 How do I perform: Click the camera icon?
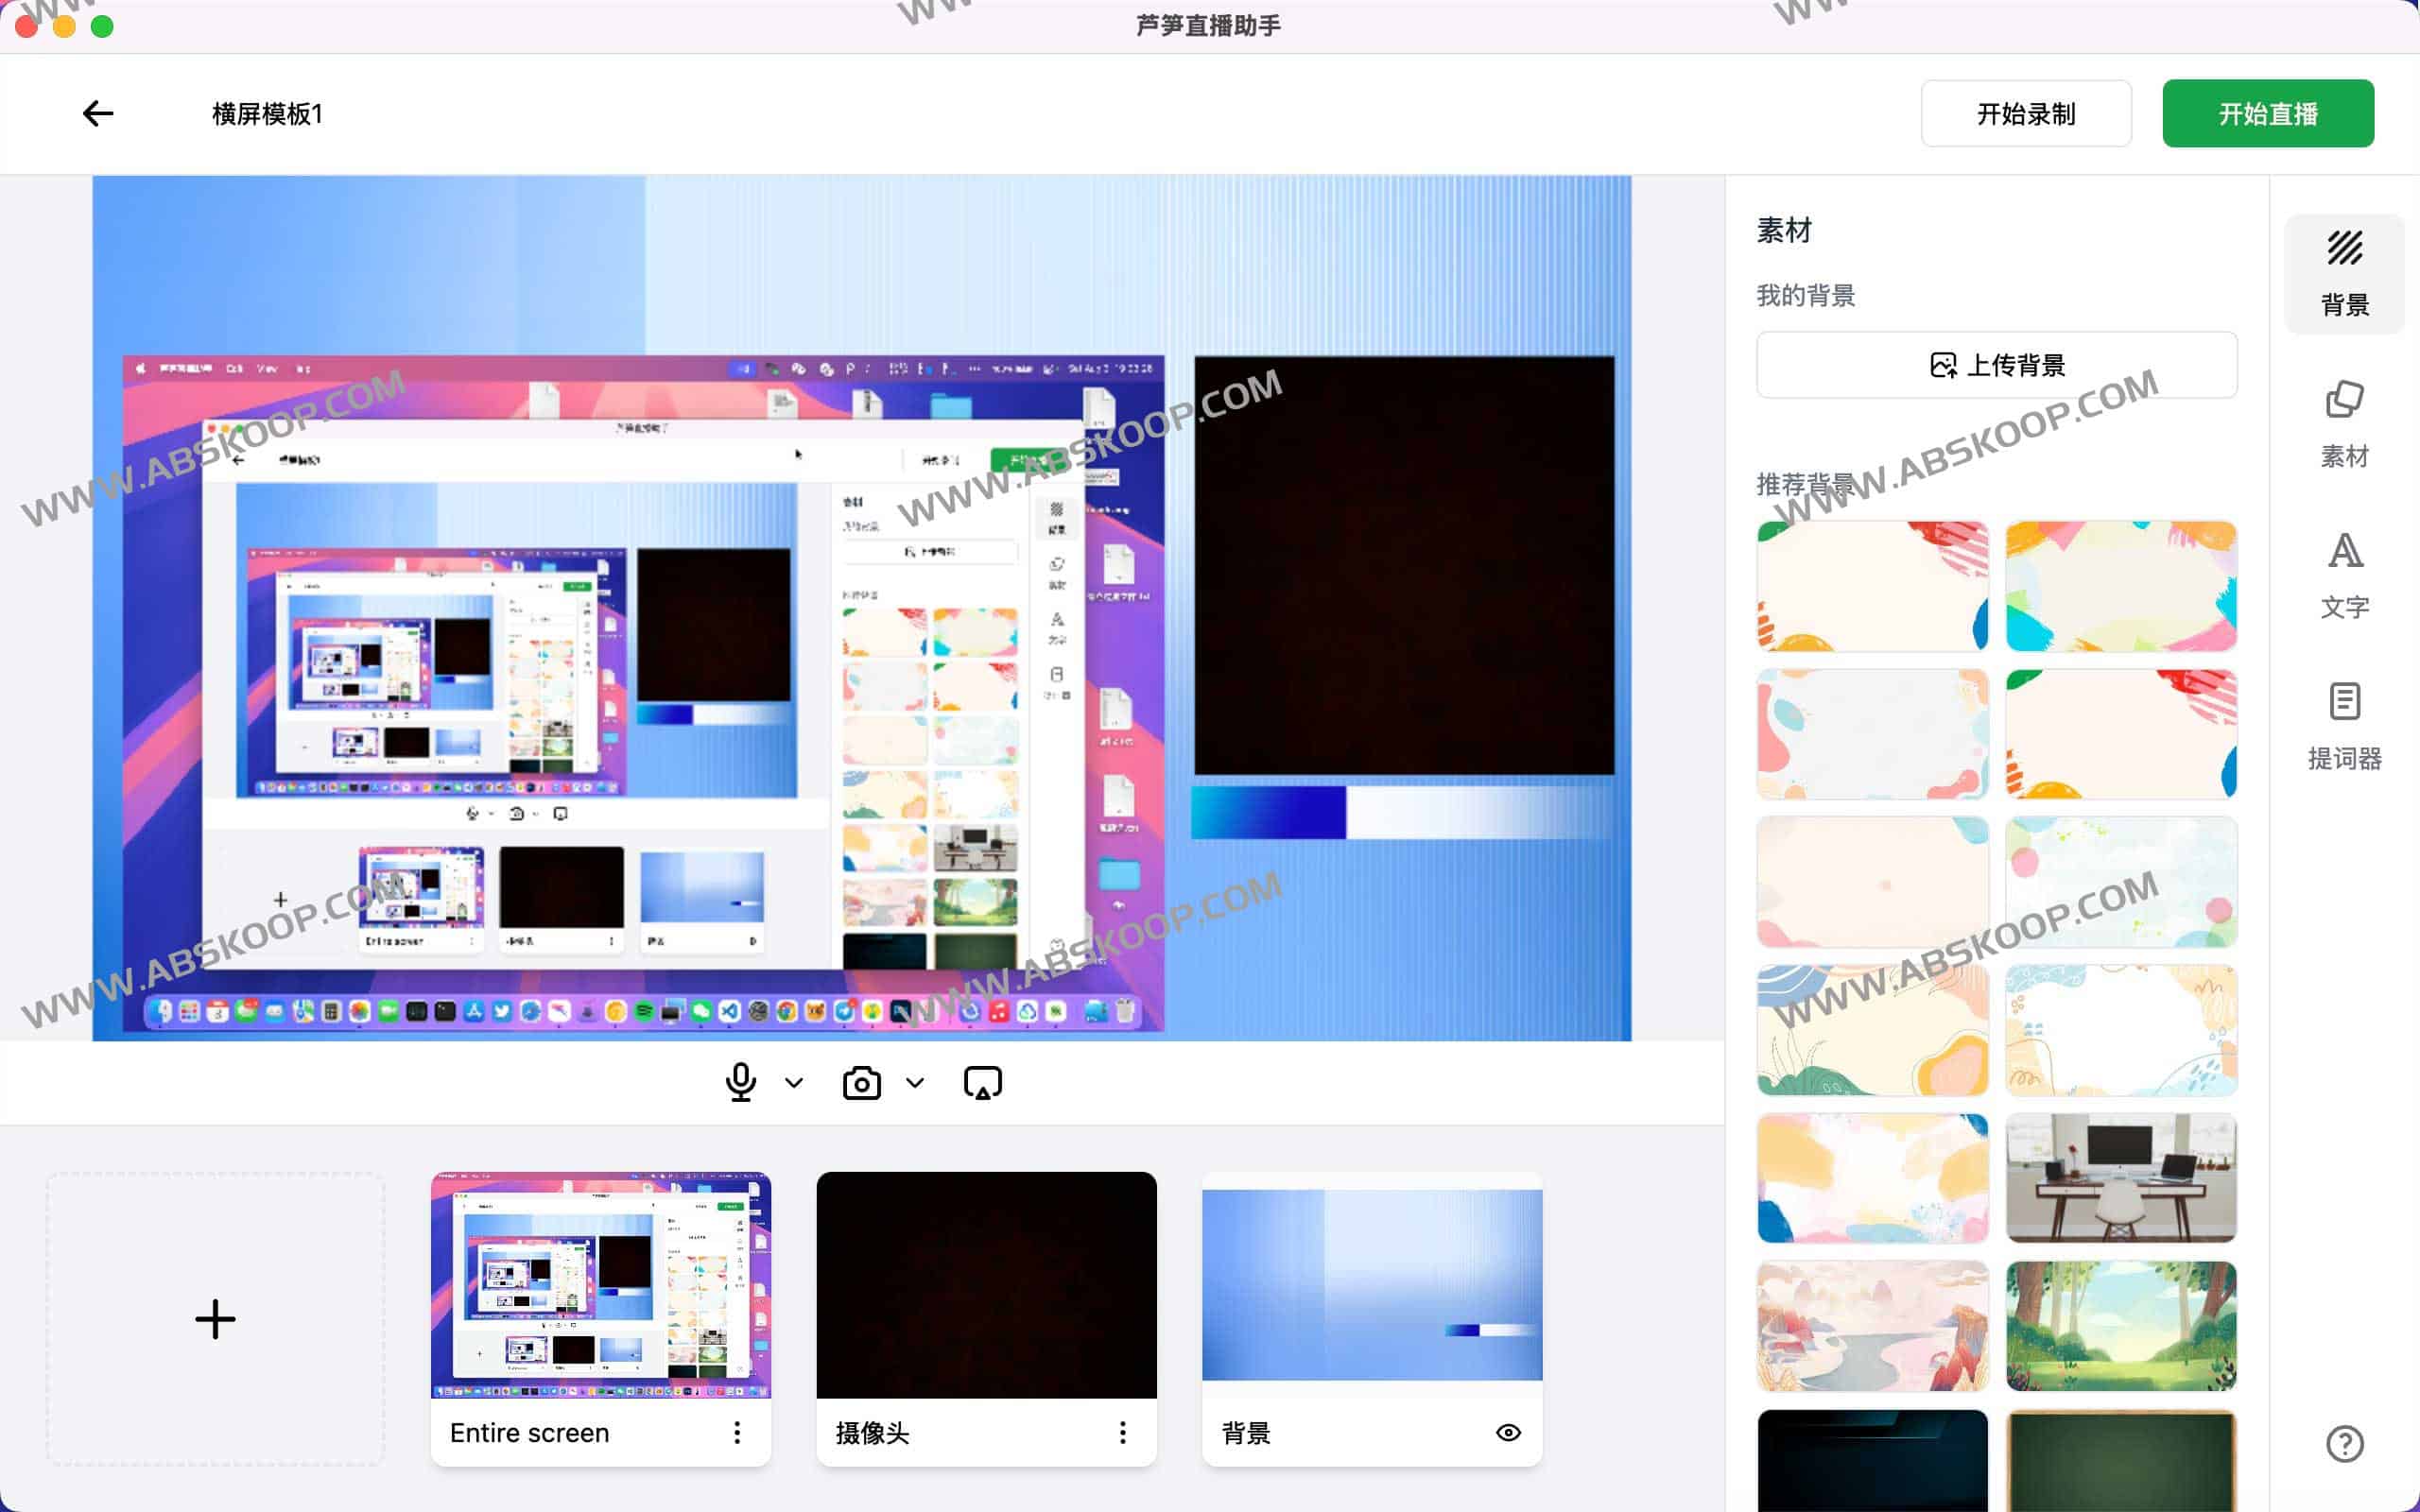point(861,1082)
